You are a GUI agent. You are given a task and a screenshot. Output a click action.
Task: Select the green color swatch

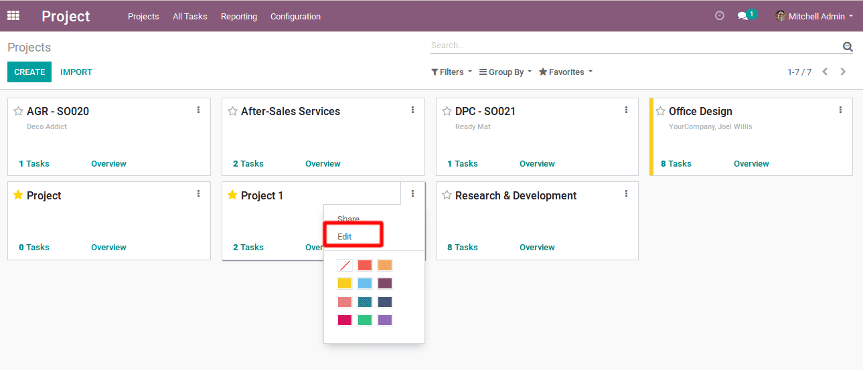tap(365, 320)
